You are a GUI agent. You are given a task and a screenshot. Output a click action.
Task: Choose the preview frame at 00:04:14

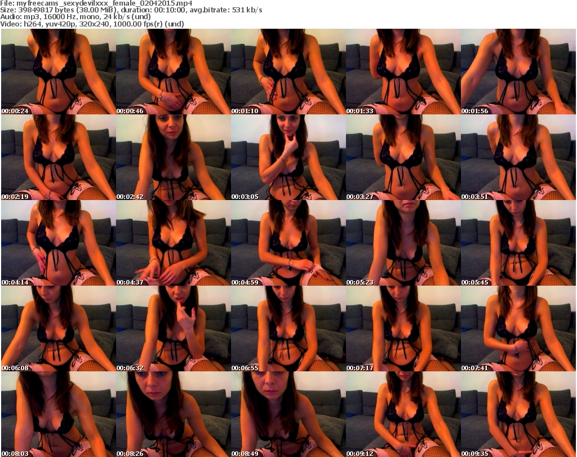point(59,243)
